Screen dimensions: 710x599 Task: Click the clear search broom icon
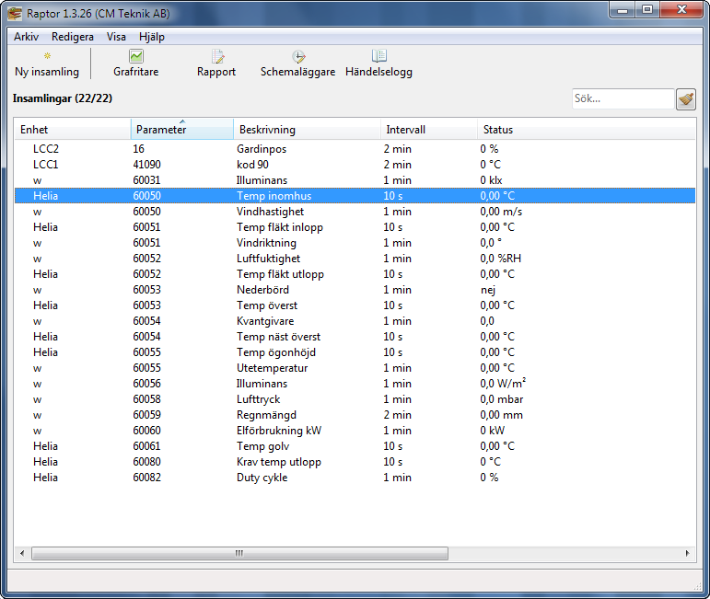pyautogui.click(x=686, y=99)
